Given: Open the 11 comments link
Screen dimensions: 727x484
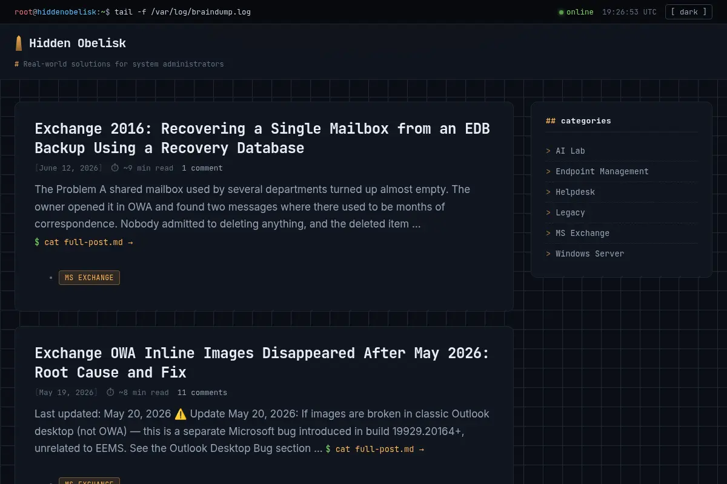Looking at the screenshot, I should click(x=202, y=393).
